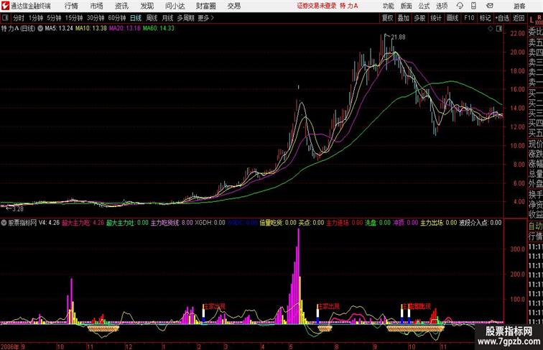The width and height of the screenshot is (543, 350).
Task: Open the 多周期 multi-period view
Action: coord(185,18)
